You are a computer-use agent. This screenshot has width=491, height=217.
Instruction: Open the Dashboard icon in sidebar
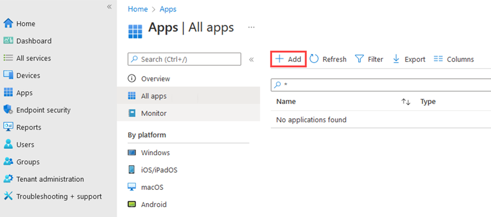[8, 40]
